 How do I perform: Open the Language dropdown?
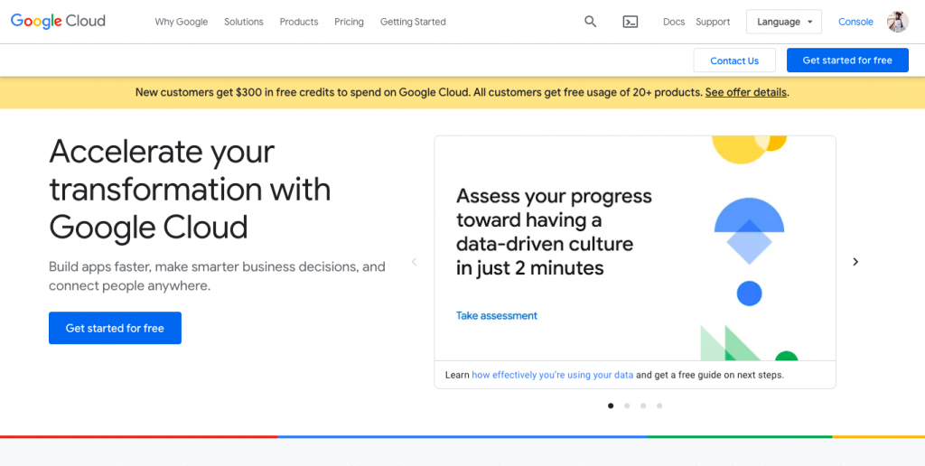pos(784,22)
